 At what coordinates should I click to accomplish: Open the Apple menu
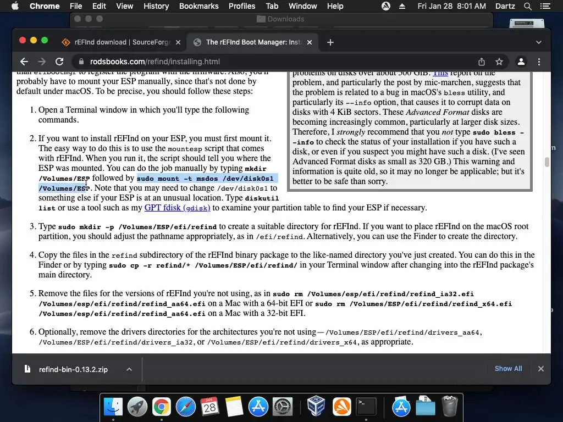(15, 6)
